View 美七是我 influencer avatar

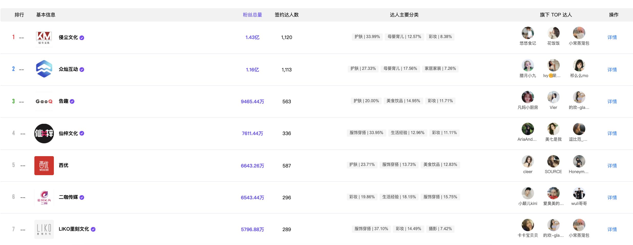click(x=553, y=129)
